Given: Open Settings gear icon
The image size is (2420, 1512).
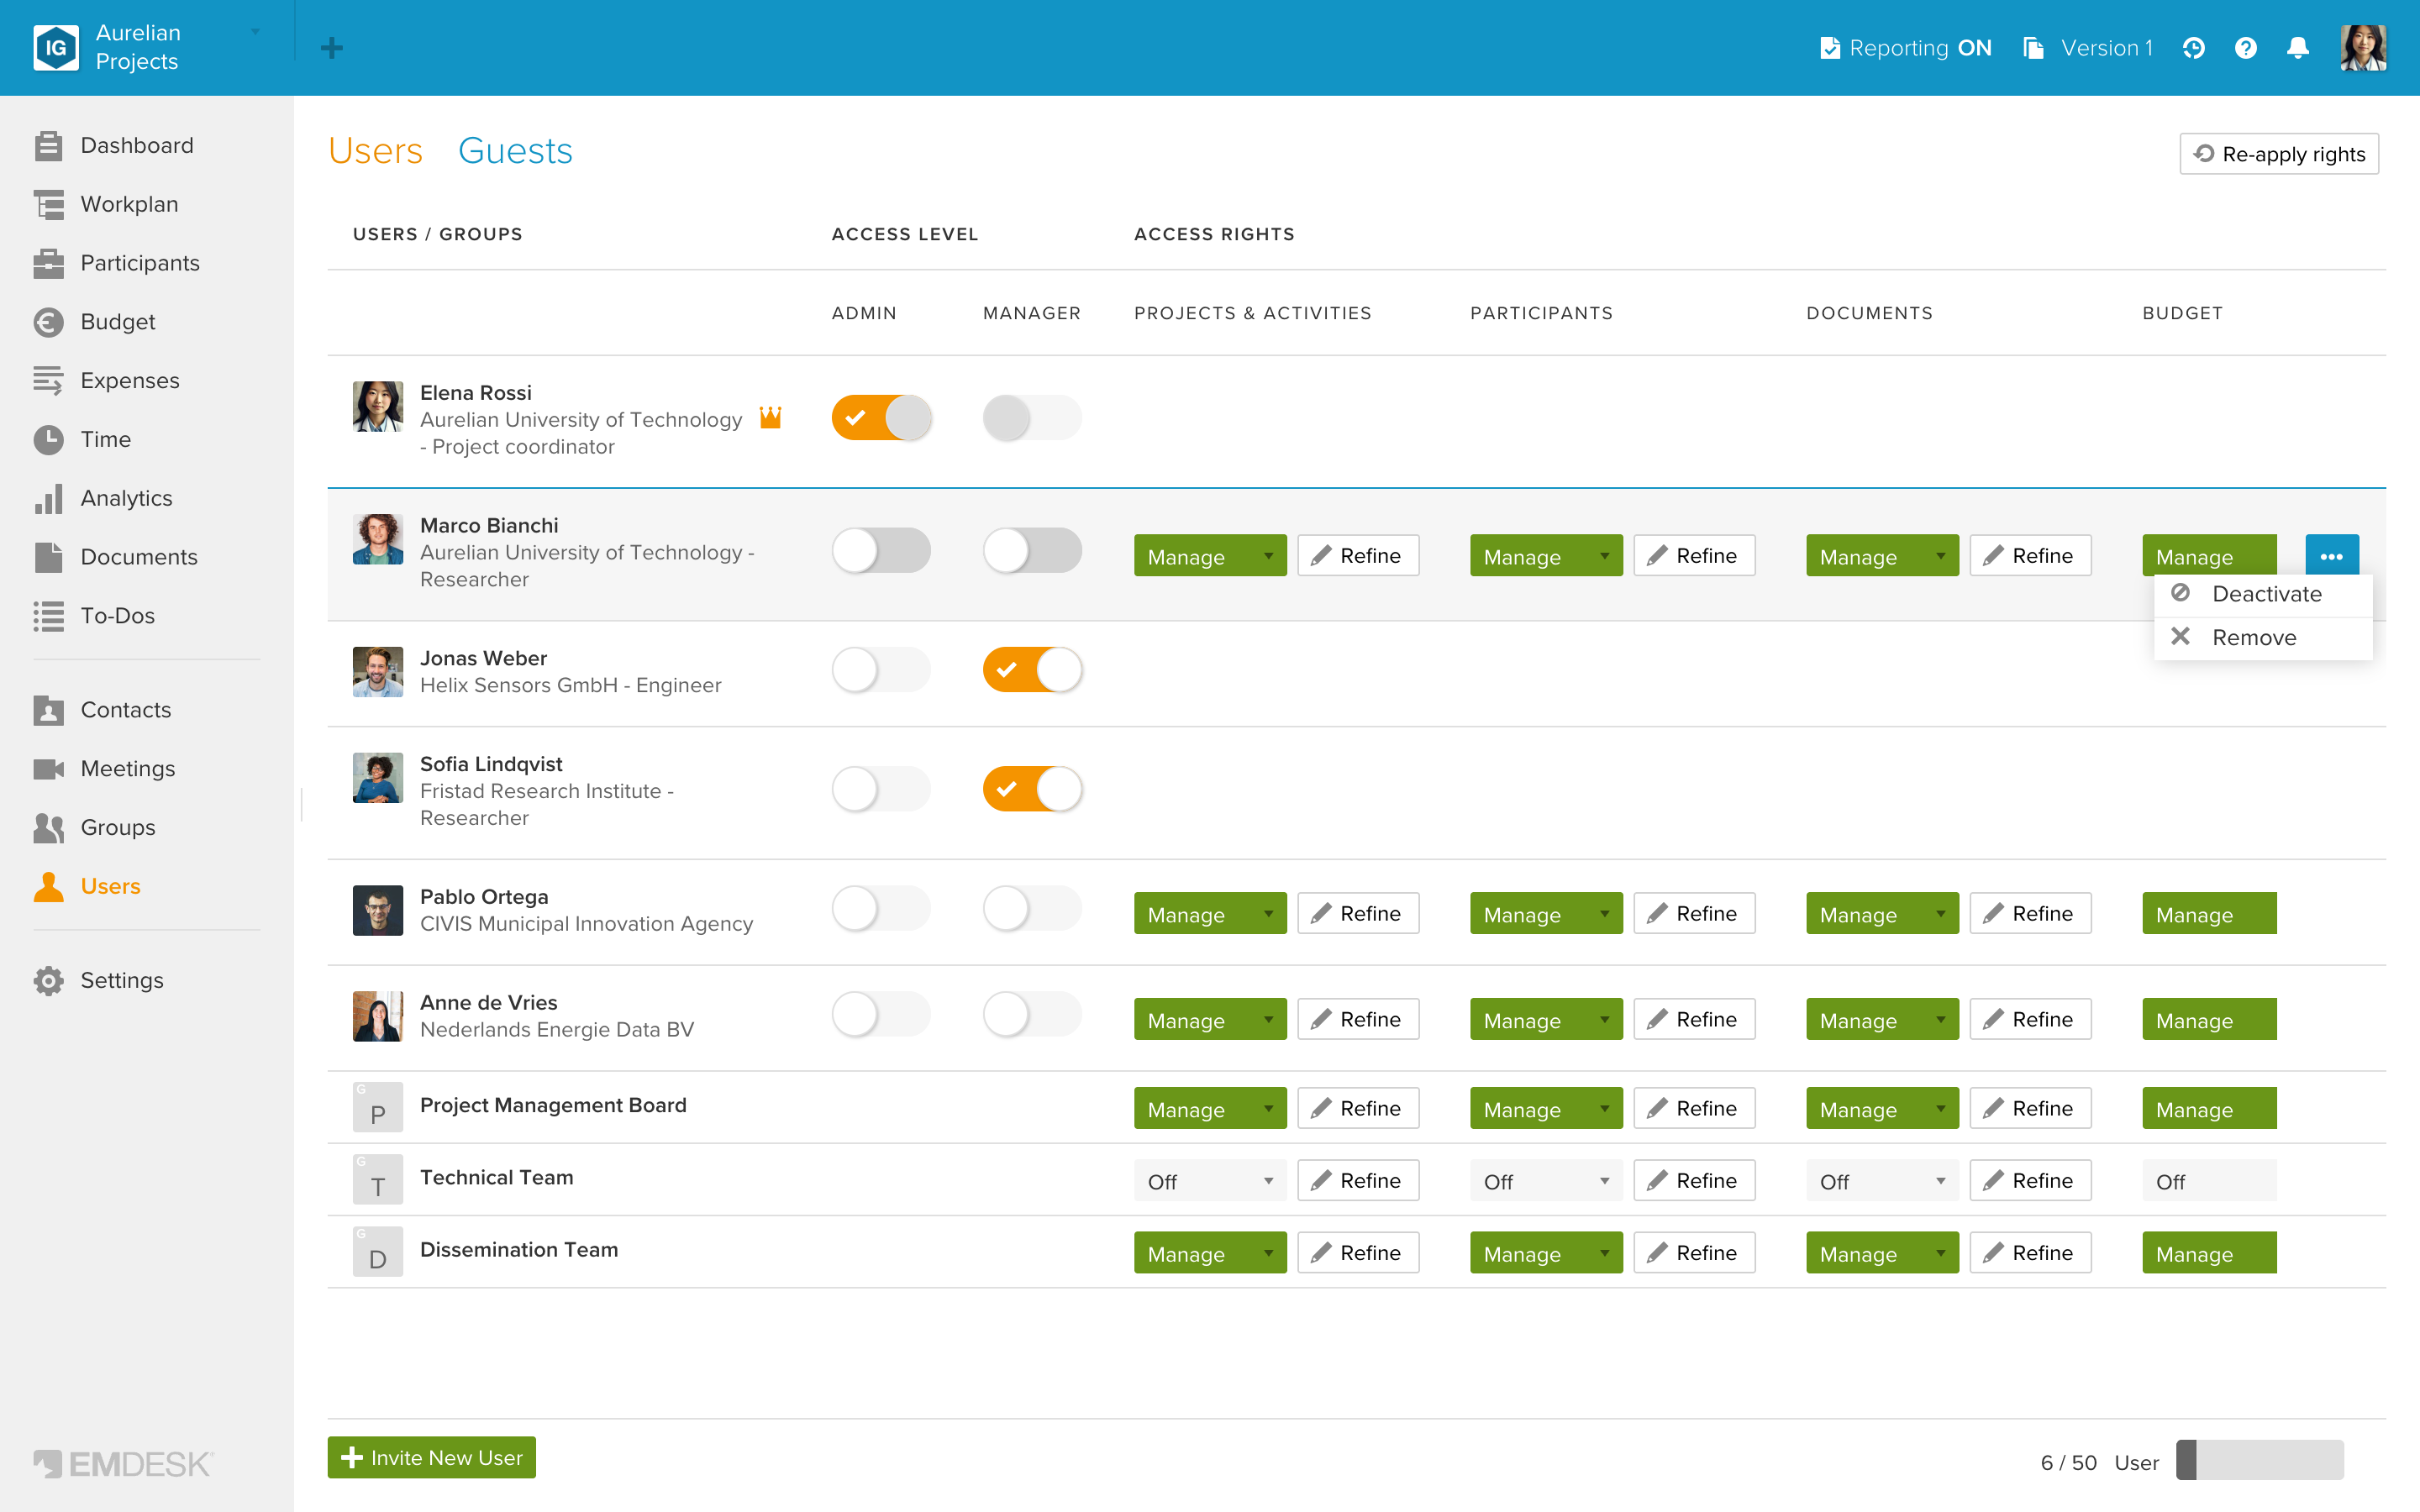Looking at the screenshot, I should pyautogui.click(x=48, y=981).
